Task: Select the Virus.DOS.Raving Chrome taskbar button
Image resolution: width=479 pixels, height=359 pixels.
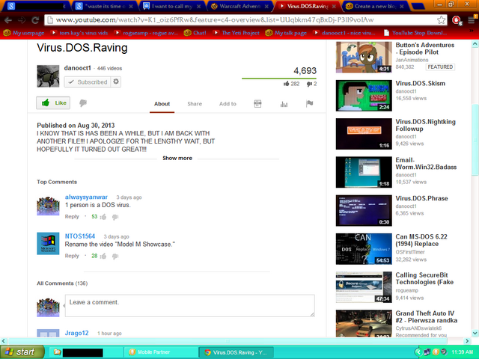Action: point(236,352)
